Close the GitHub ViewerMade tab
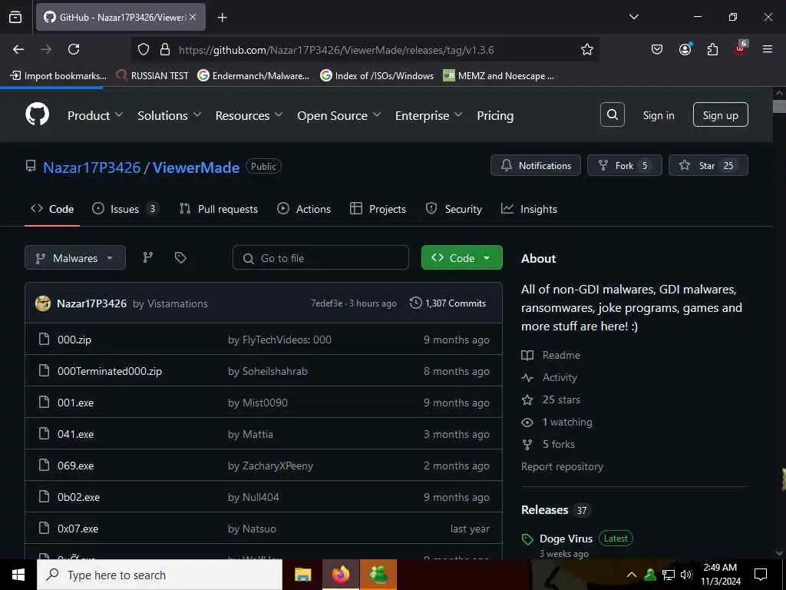 [193, 17]
